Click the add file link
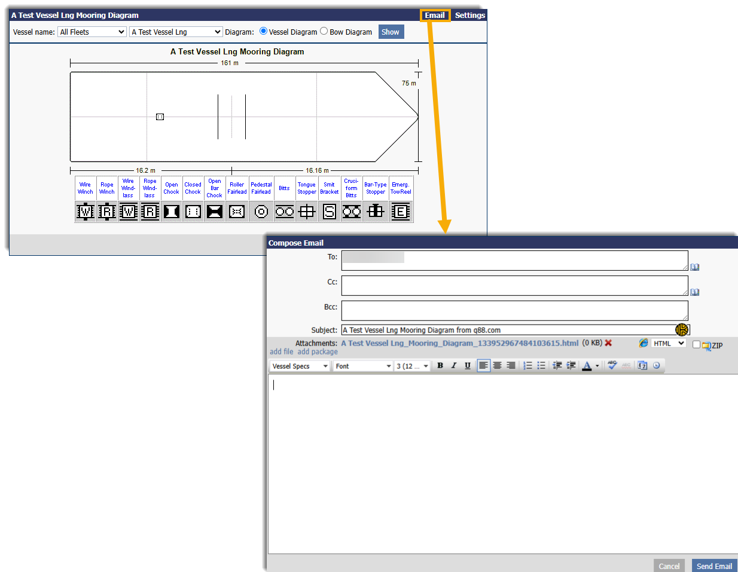The width and height of the screenshot is (738, 572). [282, 352]
